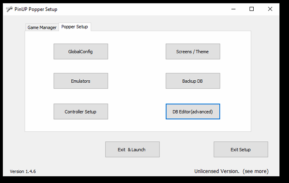Open the GlobalConfig settings
This screenshot has width=289, height=183.
[x=81, y=52]
